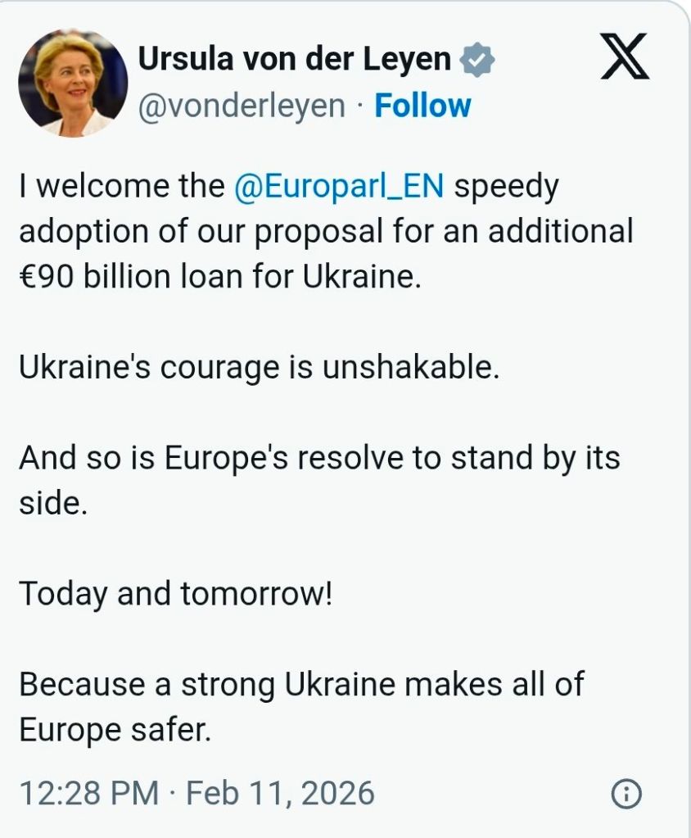691x838 pixels.
Task: Open the tweet info icon
Action: click(626, 794)
